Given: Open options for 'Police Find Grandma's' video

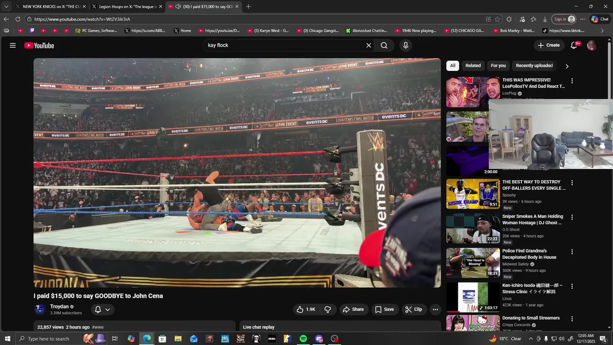Looking at the screenshot, I should point(572,252).
